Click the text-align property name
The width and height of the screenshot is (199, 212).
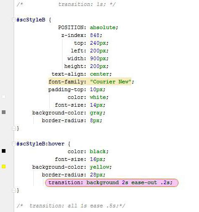[68, 74]
